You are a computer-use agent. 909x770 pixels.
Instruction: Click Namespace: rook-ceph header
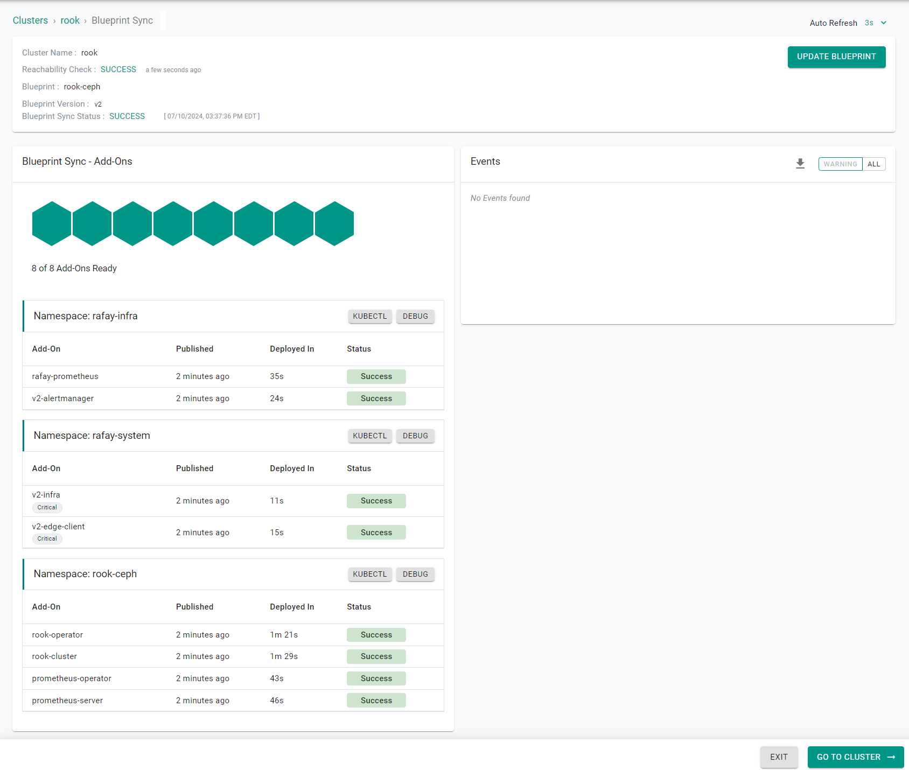click(85, 574)
